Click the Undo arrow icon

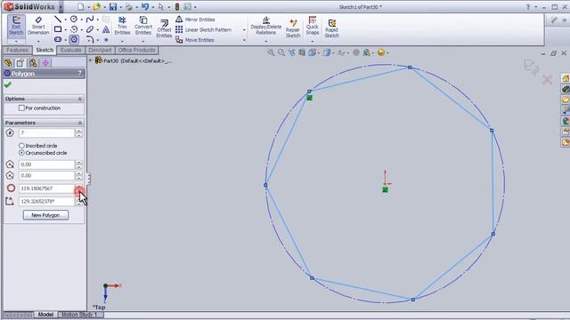tap(145, 6)
